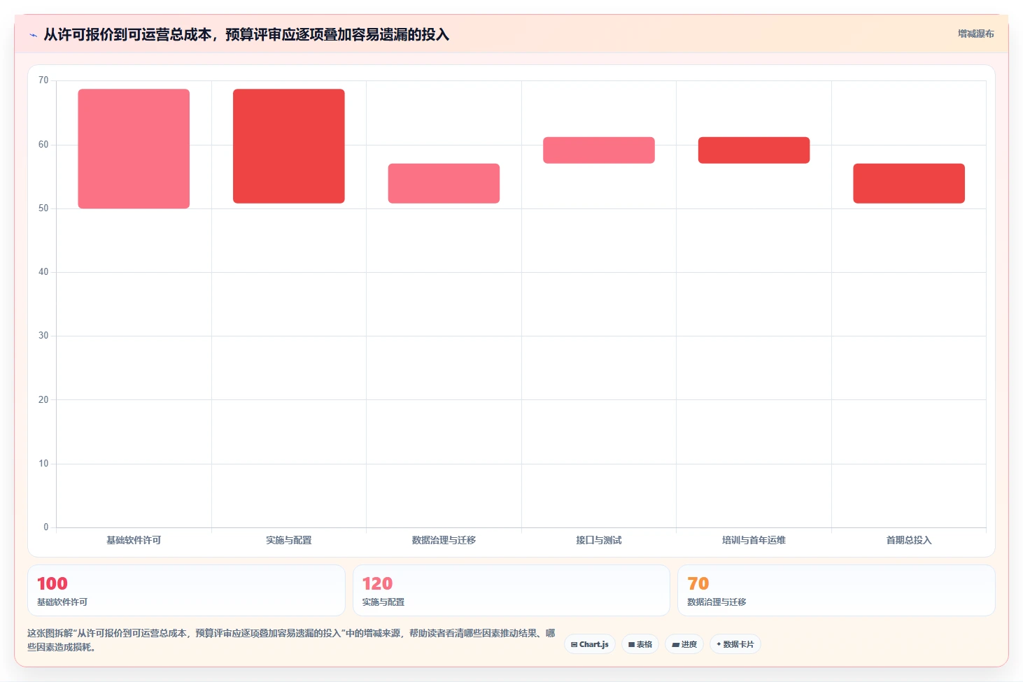Click the 数据卡片 tag chip
This screenshot has width=1023, height=682.
(x=735, y=644)
